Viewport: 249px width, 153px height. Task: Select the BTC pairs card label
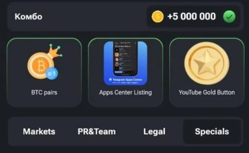[44, 92]
